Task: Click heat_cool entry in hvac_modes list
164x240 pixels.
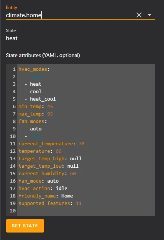Action: (43, 99)
